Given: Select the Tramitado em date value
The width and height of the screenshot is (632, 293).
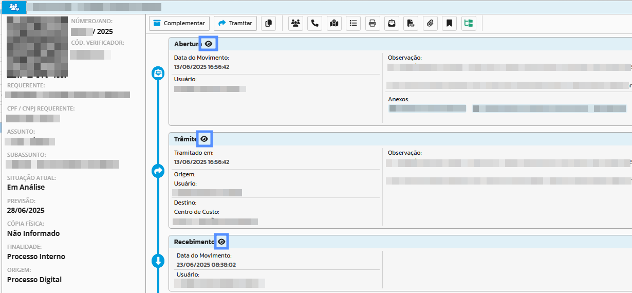Looking at the screenshot, I should click(201, 162).
